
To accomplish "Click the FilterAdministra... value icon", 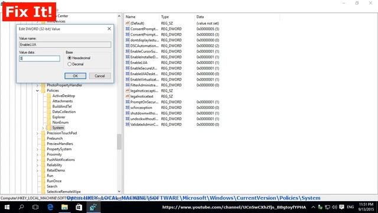I will (x=128, y=85).
